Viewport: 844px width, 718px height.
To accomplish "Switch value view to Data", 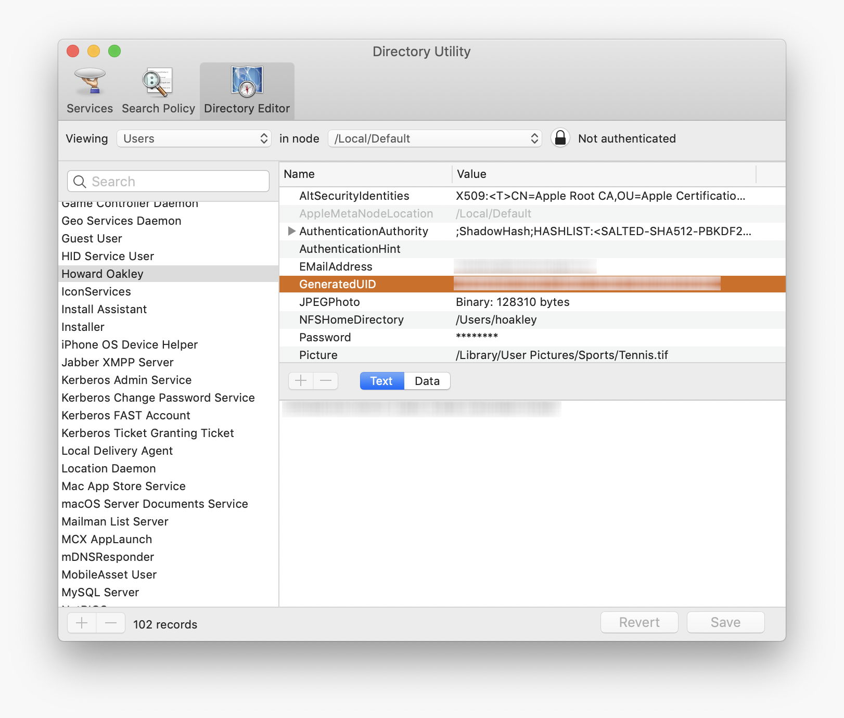I will coord(427,381).
